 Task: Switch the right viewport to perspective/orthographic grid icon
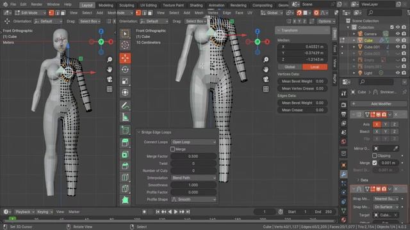[266, 89]
